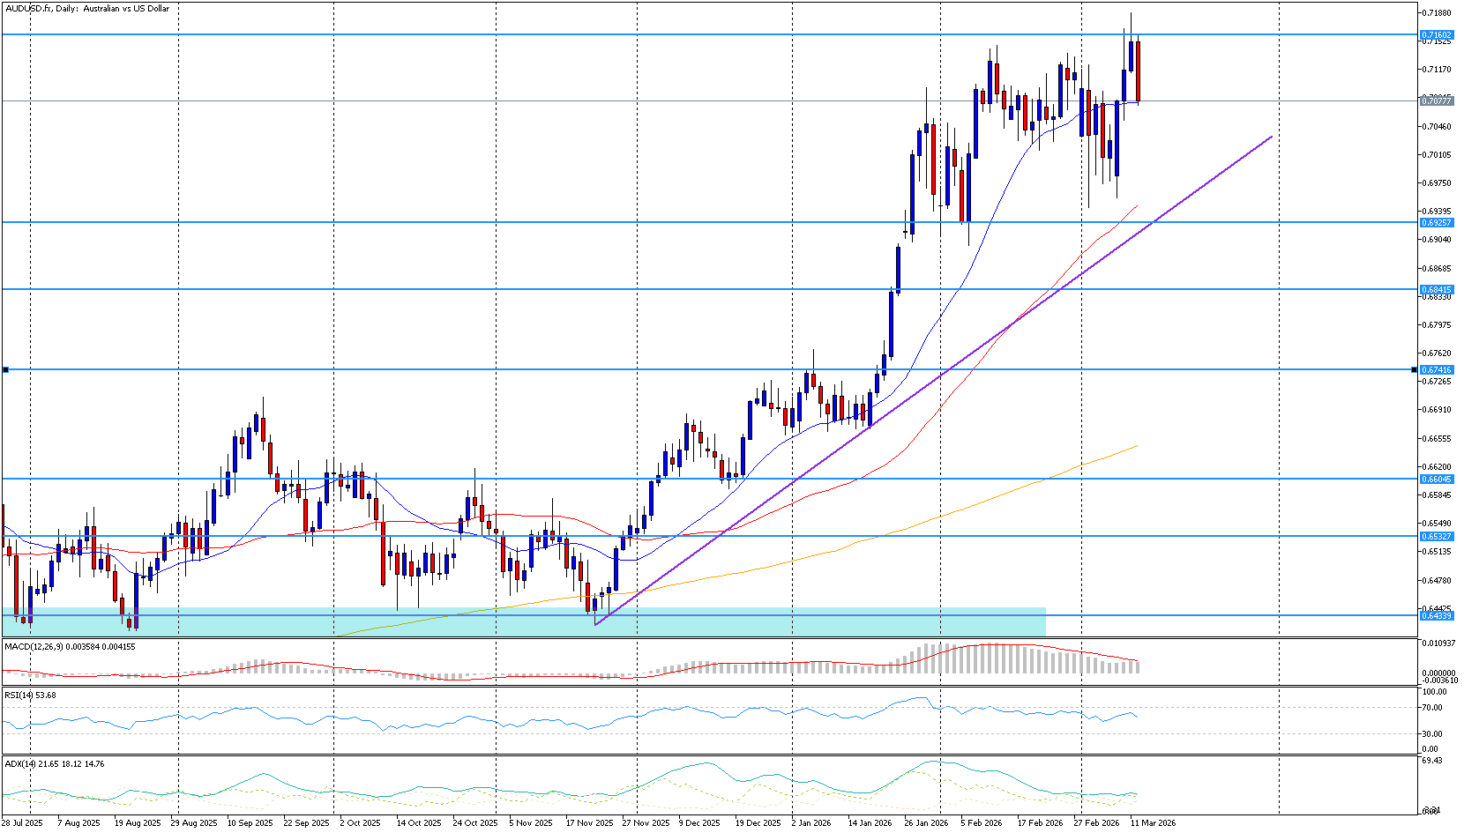Select the 0.64339 horizontal line label
The height and width of the screenshot is (833, 1464).
pyautogui.click(x=1437, y=616)
